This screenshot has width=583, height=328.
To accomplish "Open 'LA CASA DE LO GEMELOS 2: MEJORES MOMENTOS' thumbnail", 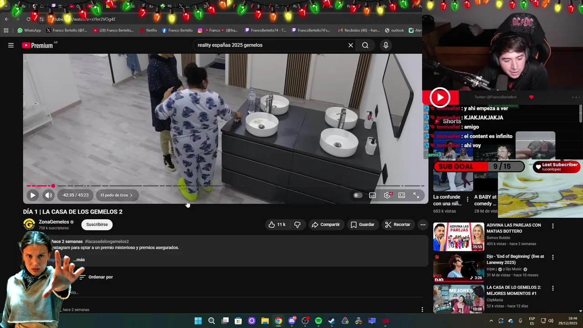I will tap(459, 299).
